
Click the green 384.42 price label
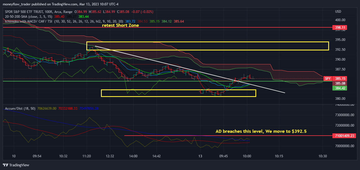(x=340, y=88)
